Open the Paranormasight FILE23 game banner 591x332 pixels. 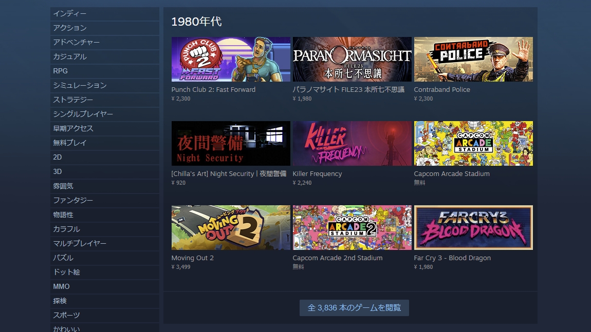(x=352, y=59)
